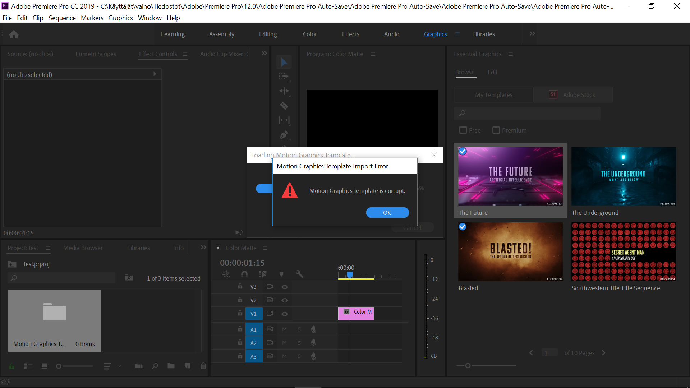Click Creative Cloud status bar icon
Screen dimensions: 690x388
(5, 382)
